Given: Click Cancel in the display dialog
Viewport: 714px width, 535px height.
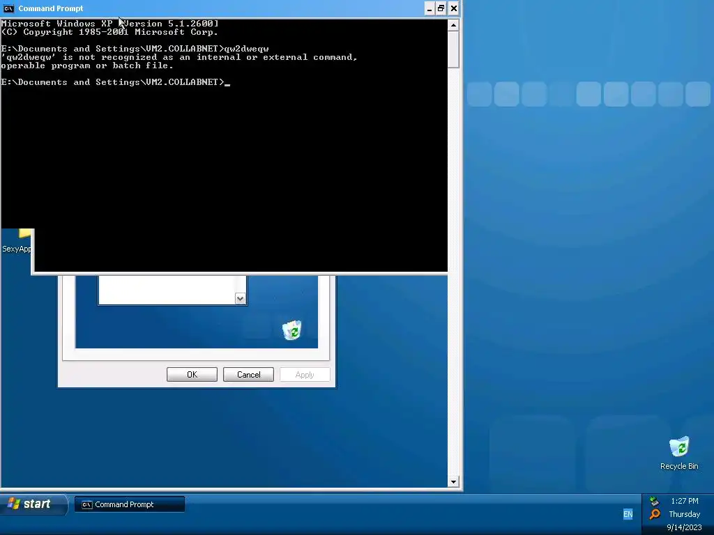Looking at the screenshot, I should pos(249,374).
